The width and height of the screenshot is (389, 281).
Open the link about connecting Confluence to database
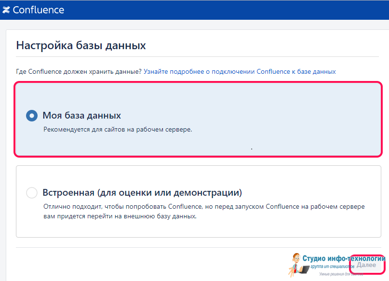240,71
